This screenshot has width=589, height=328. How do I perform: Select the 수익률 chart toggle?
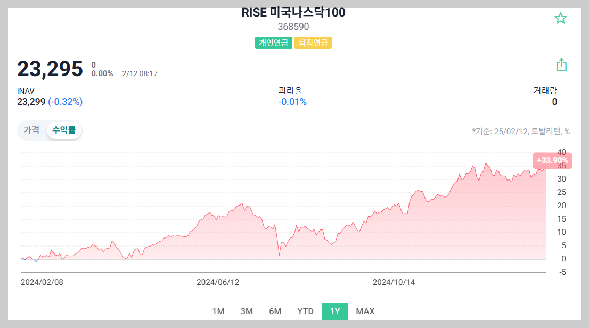click(64, 130)
